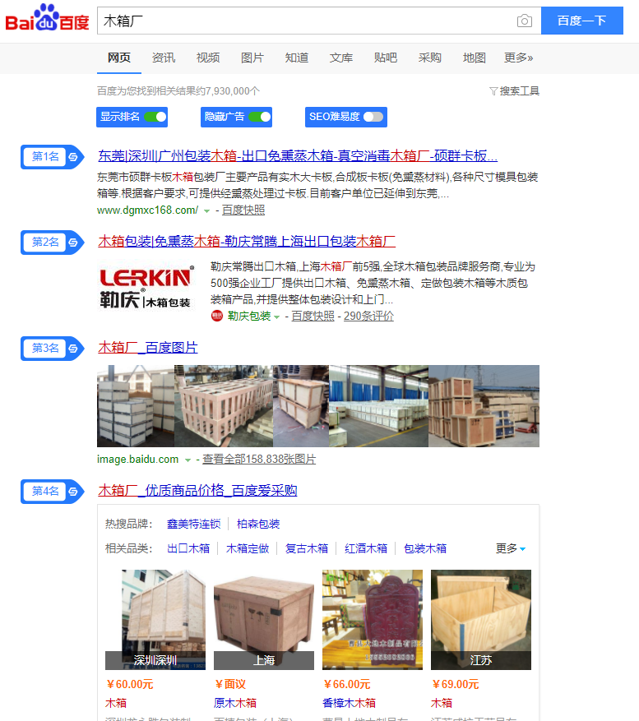Open the 地图 tab
Image resolution: width=639 pixels, height=721 pixels.
(x=475, y=58)
